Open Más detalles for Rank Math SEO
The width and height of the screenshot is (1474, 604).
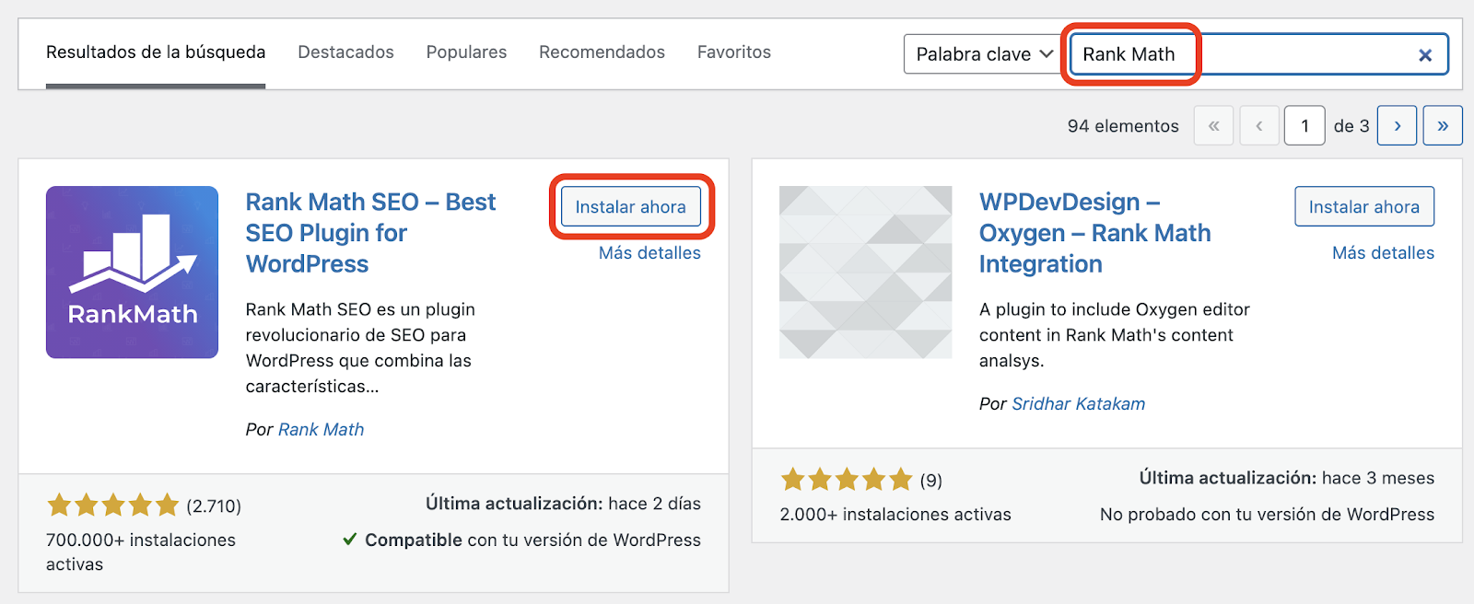649,253
